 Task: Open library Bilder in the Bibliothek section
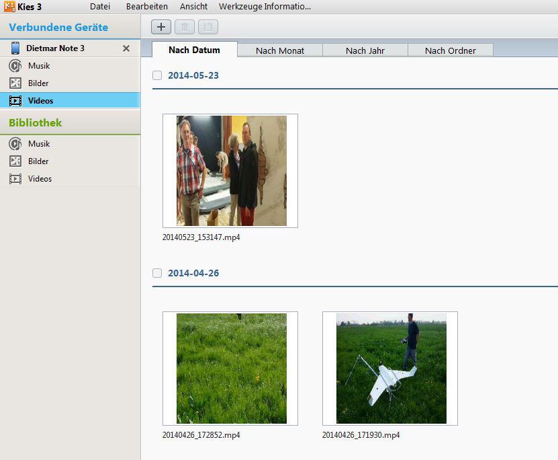click(x=38, y=161)
